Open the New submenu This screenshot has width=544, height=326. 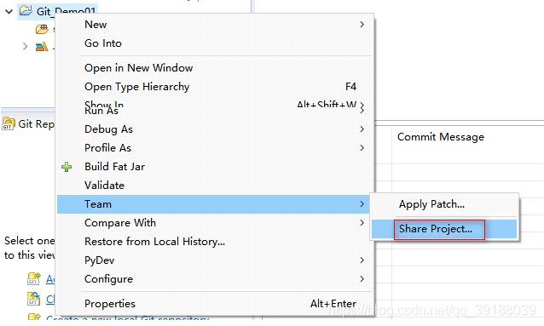[215, 25]
